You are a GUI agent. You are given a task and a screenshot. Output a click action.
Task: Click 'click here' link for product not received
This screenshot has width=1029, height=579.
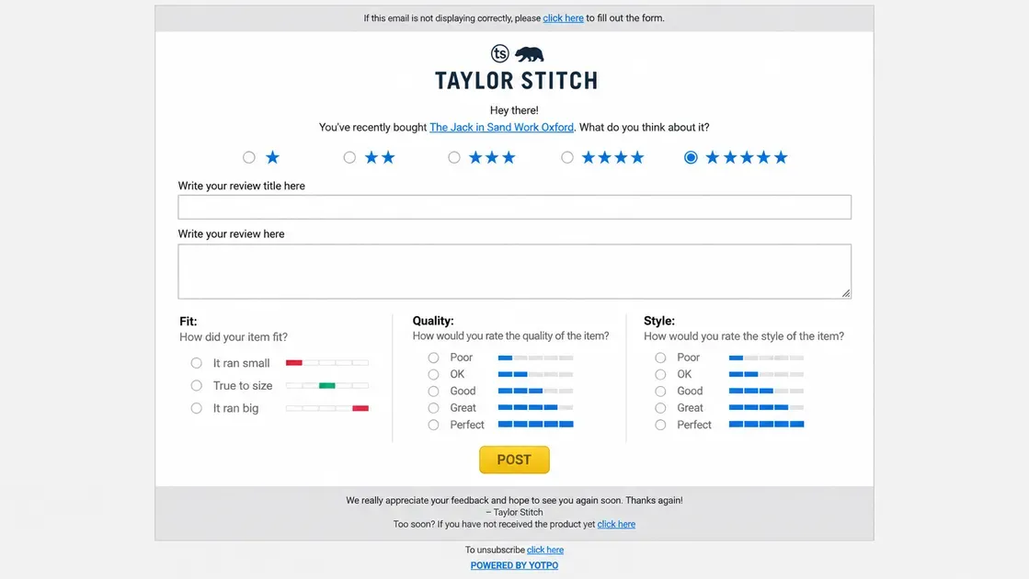pyautogui.click(x=616, y=524)
